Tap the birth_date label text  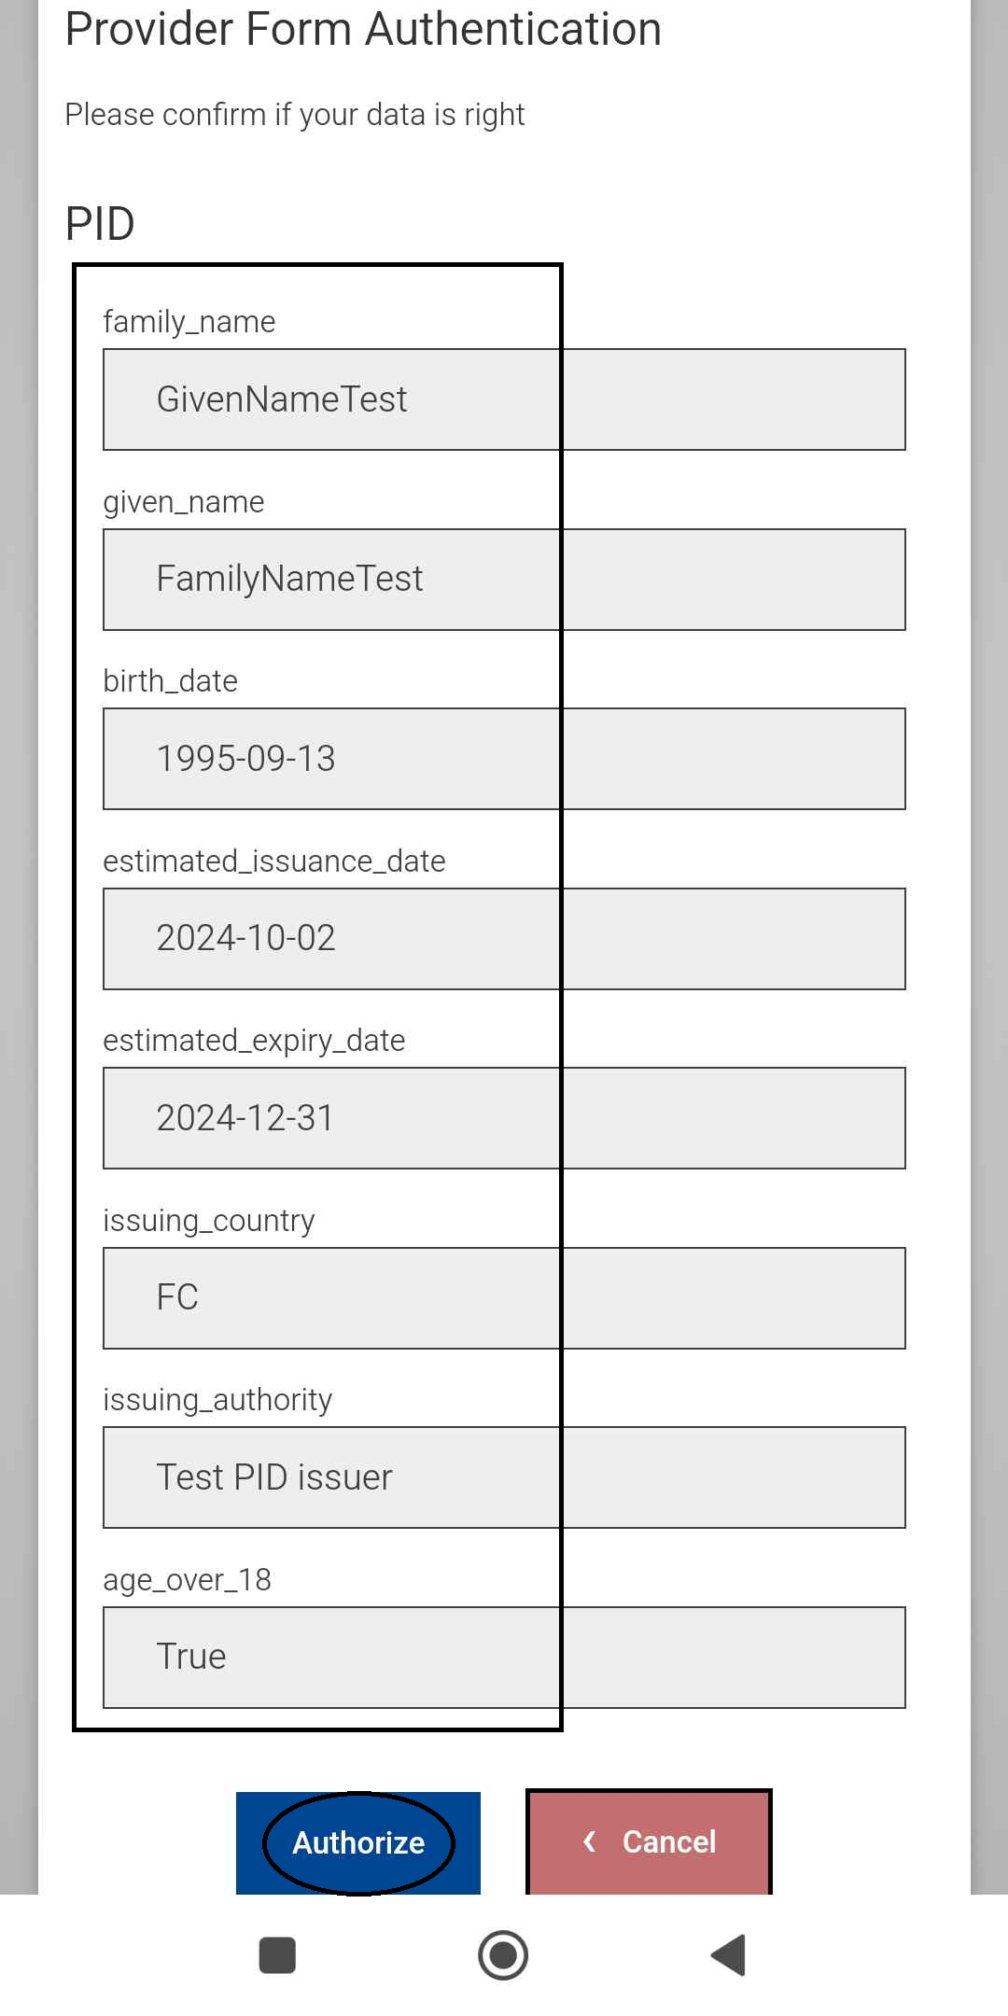point(170,681)
